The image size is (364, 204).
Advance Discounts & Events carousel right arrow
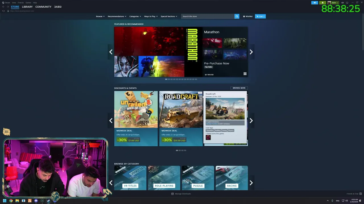coord(251,121)
